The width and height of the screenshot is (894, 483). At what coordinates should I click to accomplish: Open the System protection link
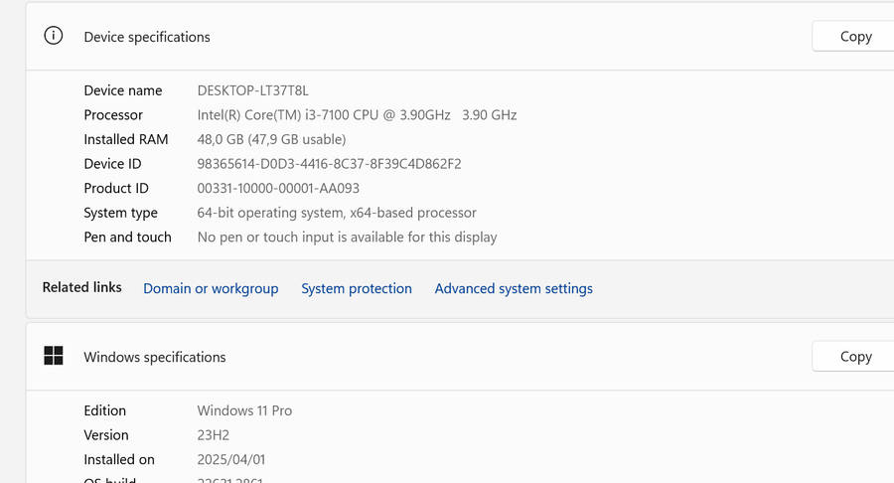pos(357,288)
